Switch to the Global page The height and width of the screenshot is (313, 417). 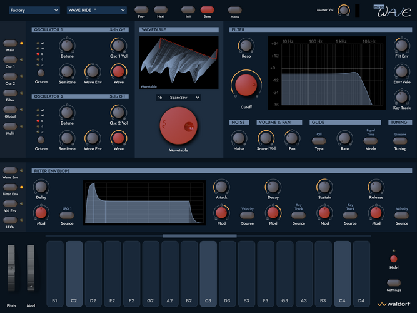click(10, 110)
